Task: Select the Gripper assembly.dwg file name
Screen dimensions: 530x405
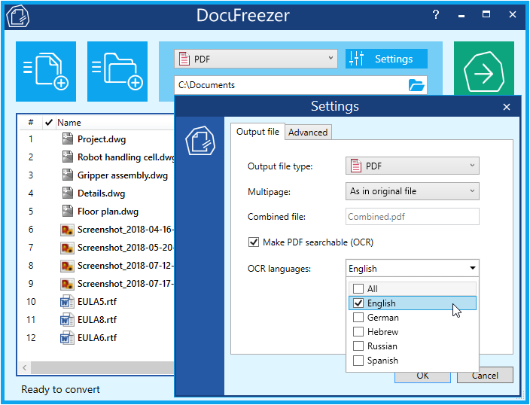Action: pos(123,175)
